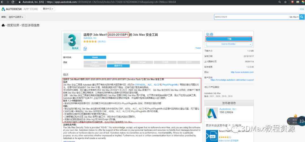Open the 3ds Max search scope dropdown
Screen dimensions: 305x142
294,17
